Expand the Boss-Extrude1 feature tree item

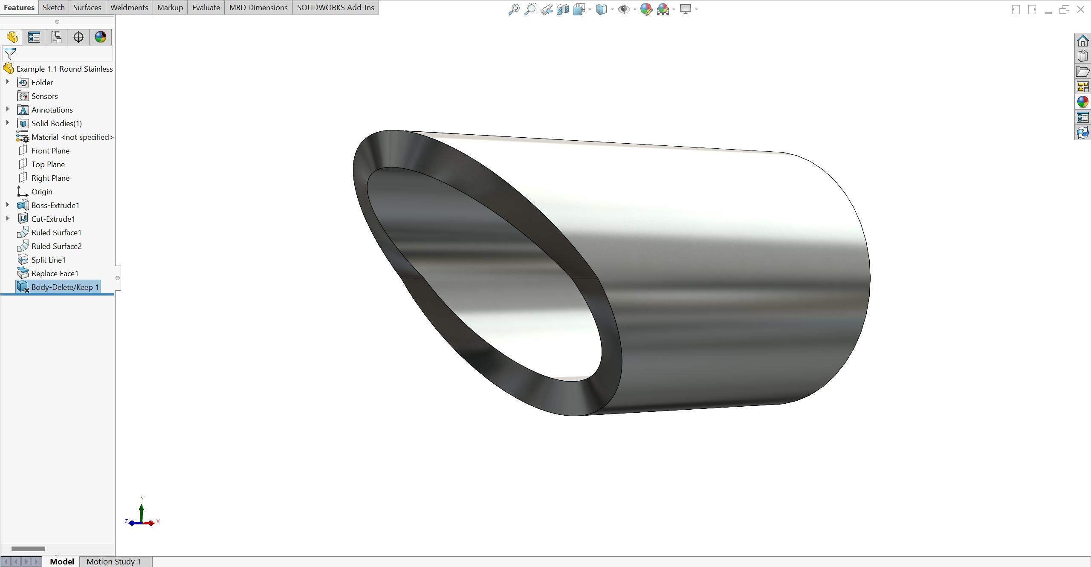[7, 205]
